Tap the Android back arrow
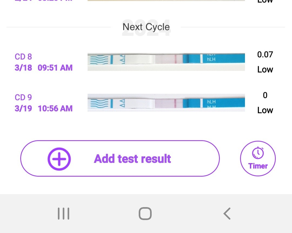292x233 pixels. (227, 214)
